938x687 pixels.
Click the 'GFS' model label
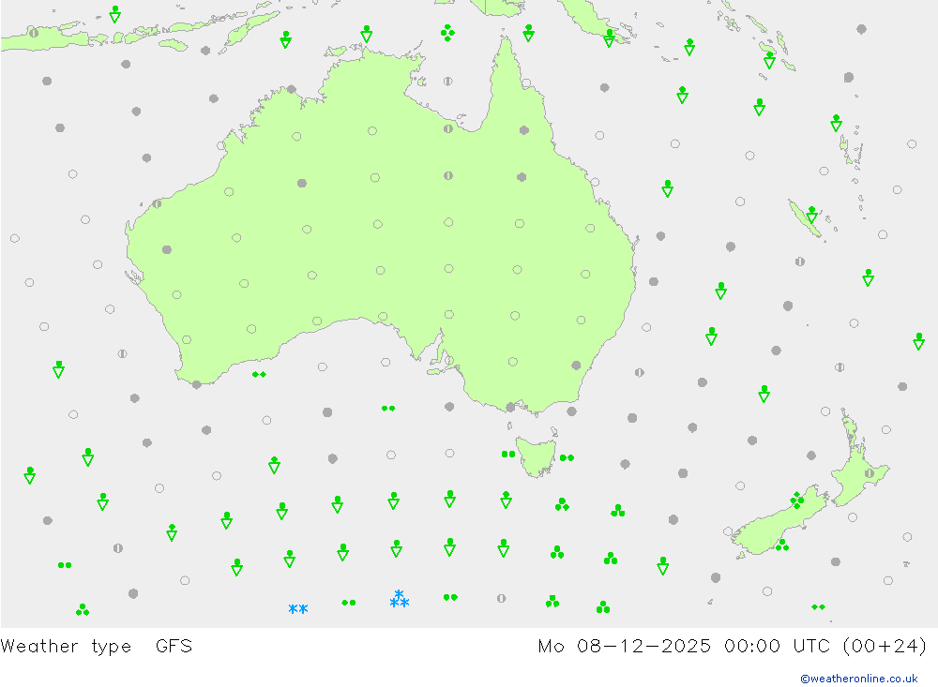[174, 647]
